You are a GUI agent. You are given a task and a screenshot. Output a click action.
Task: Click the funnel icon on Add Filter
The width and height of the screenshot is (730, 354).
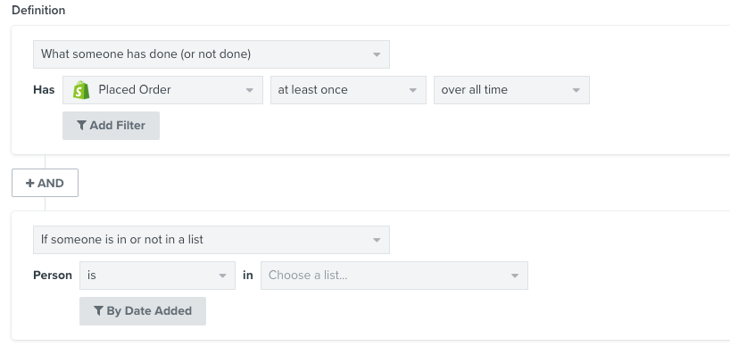tap(81, 125)
